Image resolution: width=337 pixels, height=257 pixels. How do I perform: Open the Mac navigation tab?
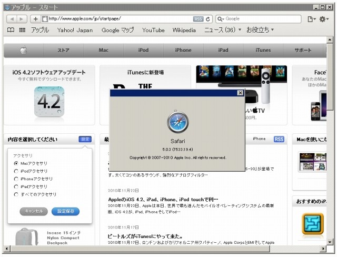(103, 50)
